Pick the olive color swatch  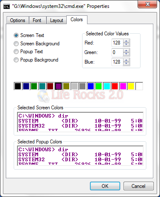66,86
